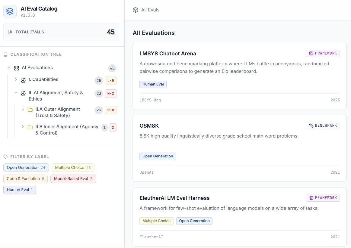Screen dimensions: 351x248
Task: Expand the I. Capabilities tree node
Action: pyautogui.click(x=16, y=80)
